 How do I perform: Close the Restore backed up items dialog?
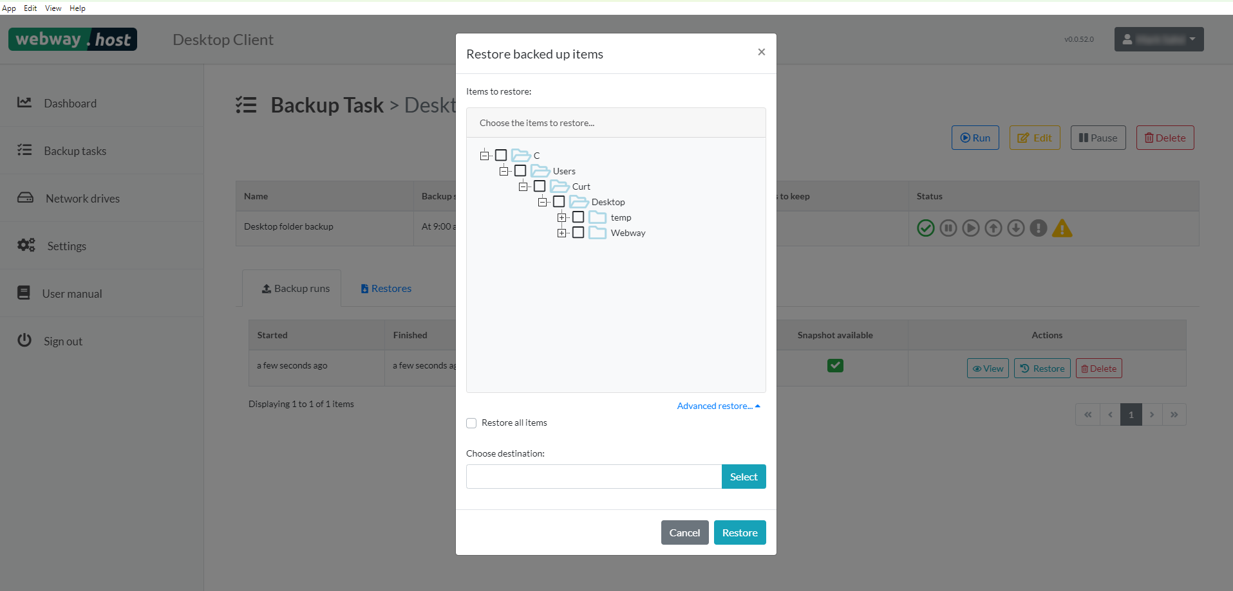click(761, 52)
